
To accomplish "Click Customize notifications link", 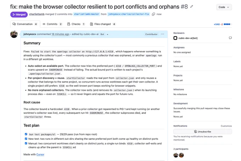I will [x=226, y=126].
